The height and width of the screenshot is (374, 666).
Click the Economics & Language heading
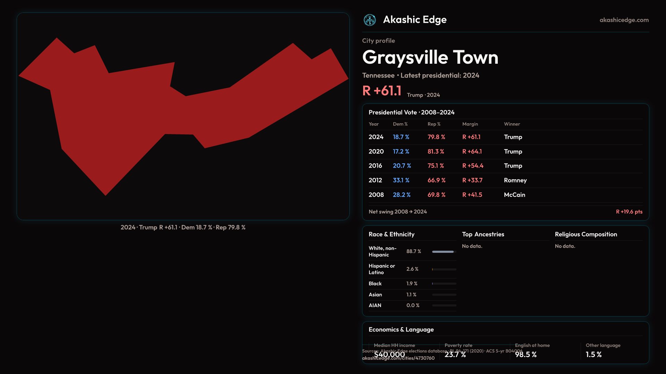coord(401,330)
